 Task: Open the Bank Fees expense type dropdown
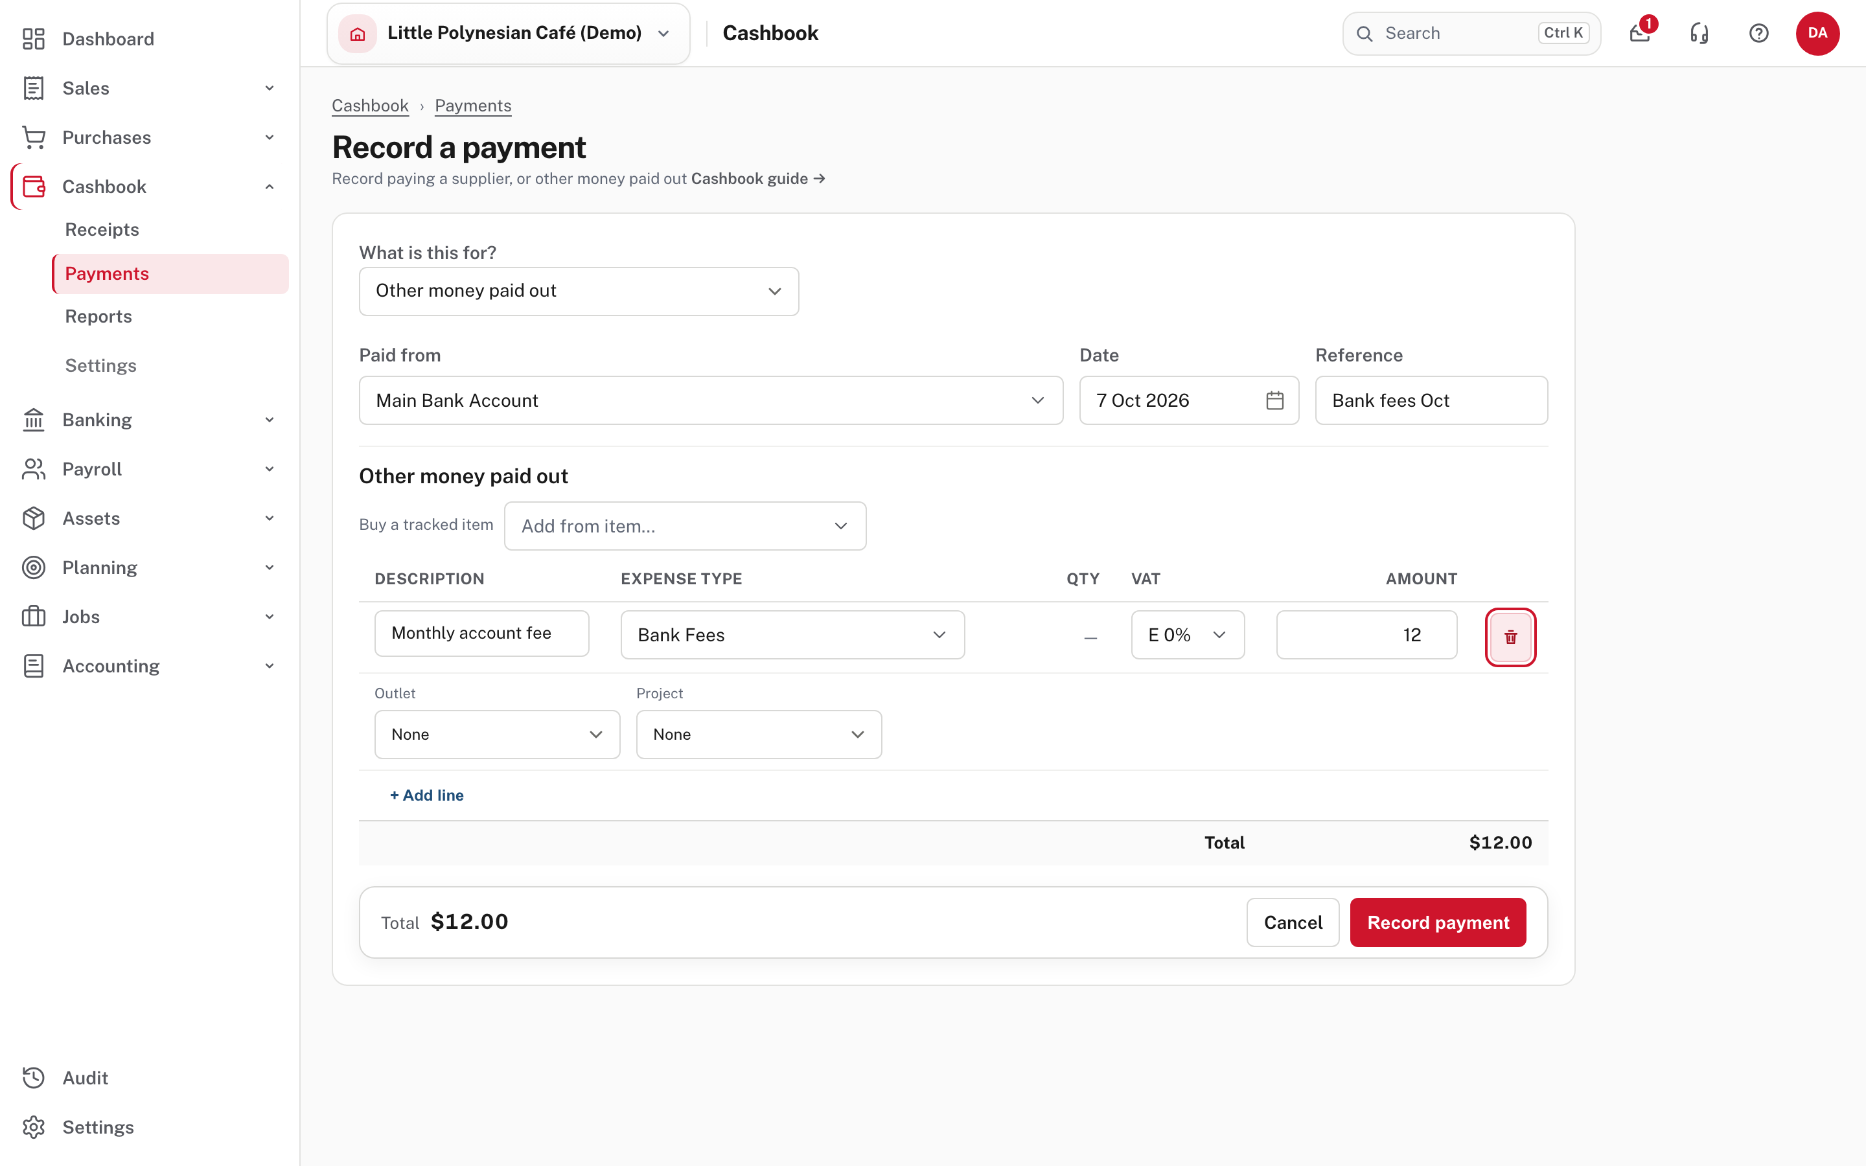(x=792, y=635)
